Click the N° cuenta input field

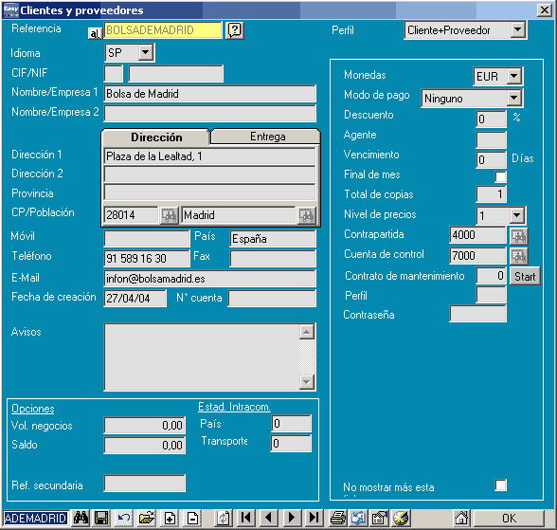pyautogui.click(x=272, y=299)
